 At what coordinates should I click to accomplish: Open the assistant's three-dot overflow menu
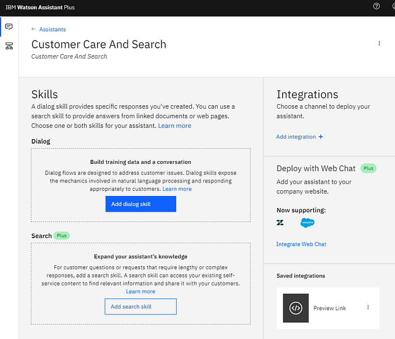[x=379, y=43]
